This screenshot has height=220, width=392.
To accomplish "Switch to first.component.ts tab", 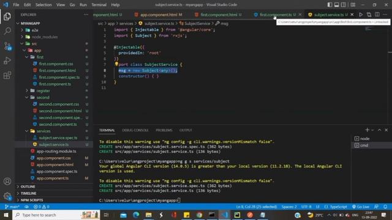I will click(x=276, y=15).
